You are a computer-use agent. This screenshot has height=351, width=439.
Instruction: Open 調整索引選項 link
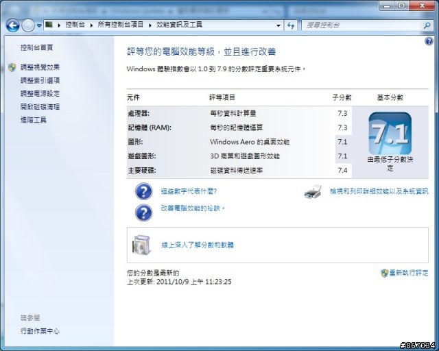pyautogui.click(x=40, y=81)
